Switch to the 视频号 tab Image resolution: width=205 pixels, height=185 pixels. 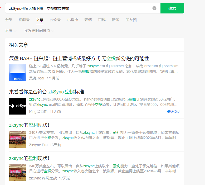[x=24, y=20]
